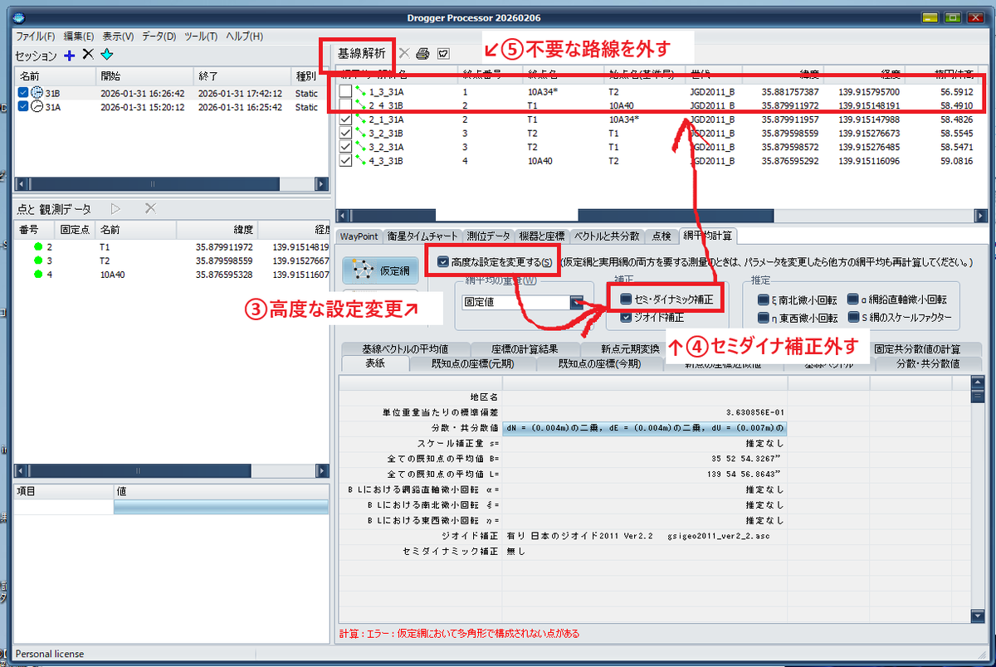
Task: Open 基線ベクトルの平均値 result tab
Action: (405, 348)
